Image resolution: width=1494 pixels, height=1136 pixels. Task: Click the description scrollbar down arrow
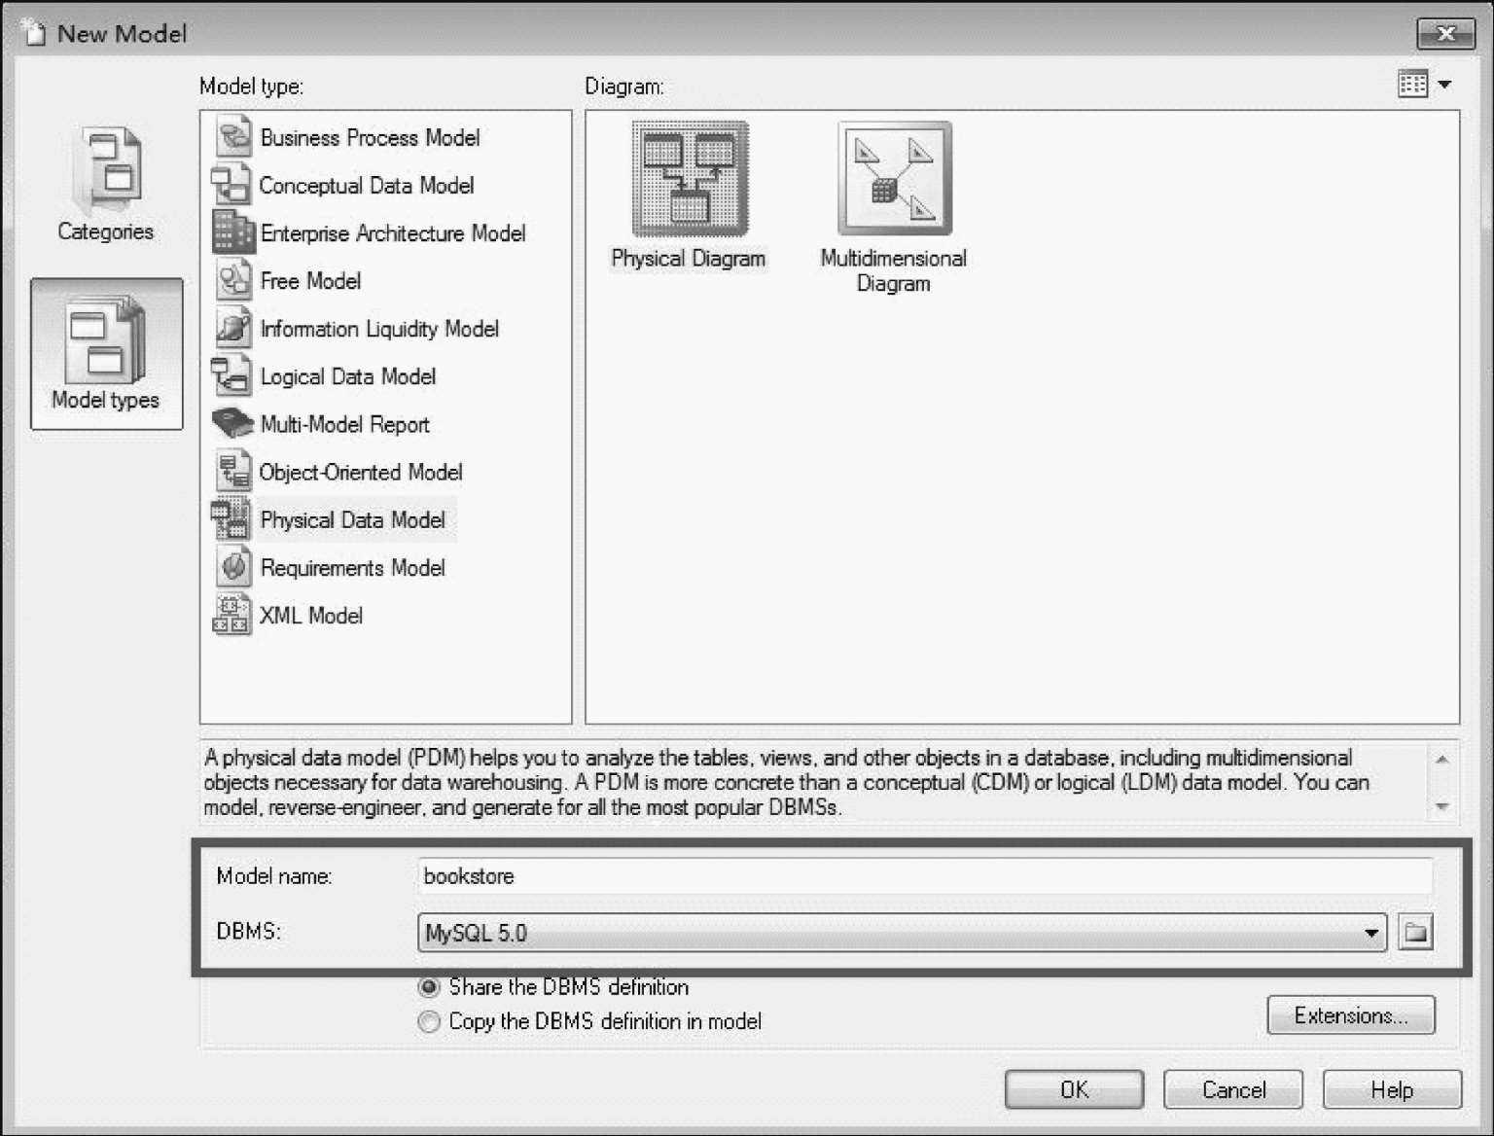(x=1441, y=806)
